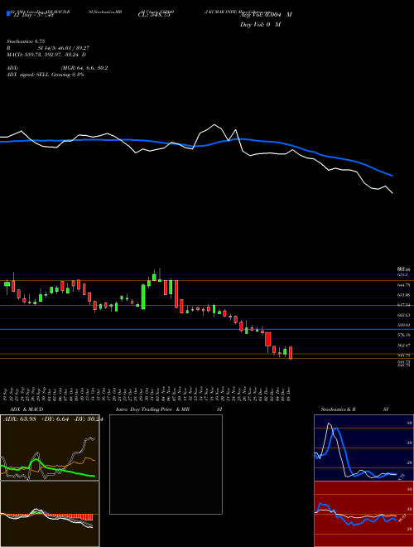This screenshot has height=547, width=414.
Task: Click the 631.06 price axis label
Action: 404,295
